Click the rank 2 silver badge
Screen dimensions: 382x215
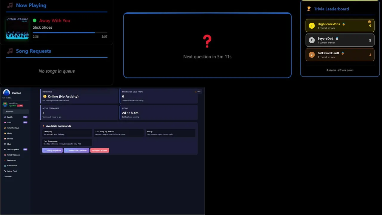[312, 40]
